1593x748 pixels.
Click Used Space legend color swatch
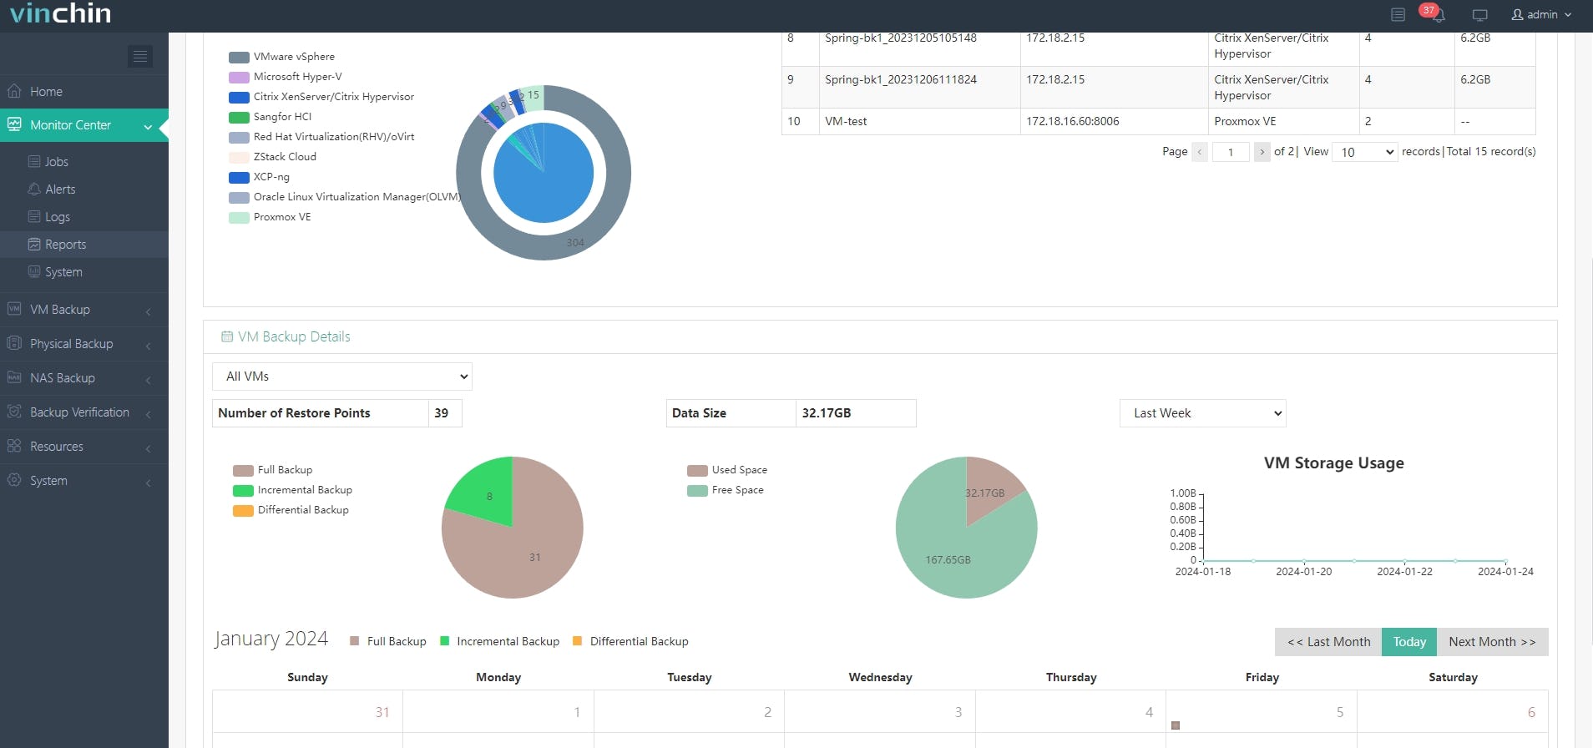[x=697, y=470]
